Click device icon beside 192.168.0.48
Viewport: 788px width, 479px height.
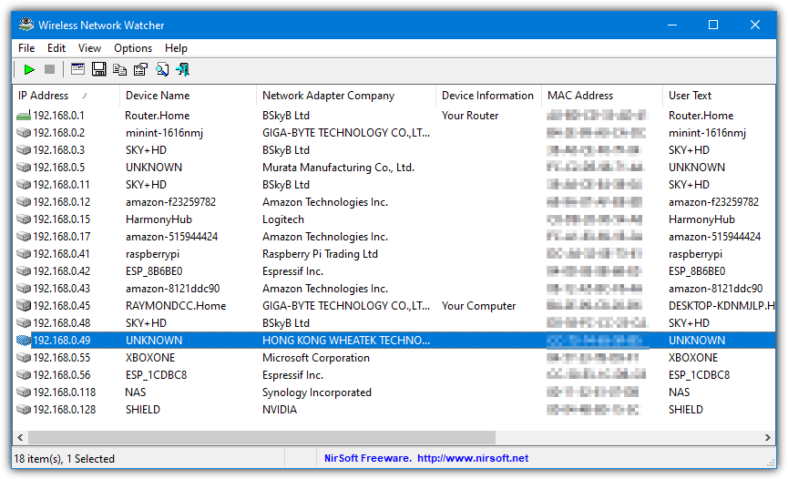[x=24, y=322]
